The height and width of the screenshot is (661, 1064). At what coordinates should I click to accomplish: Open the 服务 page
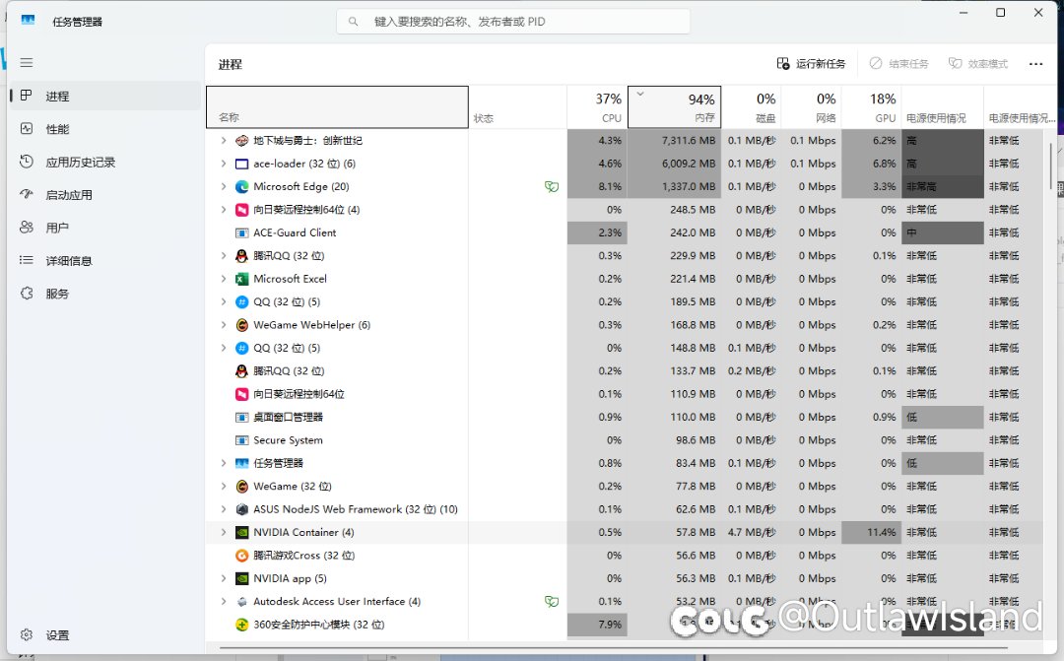(x=105, y=294)
